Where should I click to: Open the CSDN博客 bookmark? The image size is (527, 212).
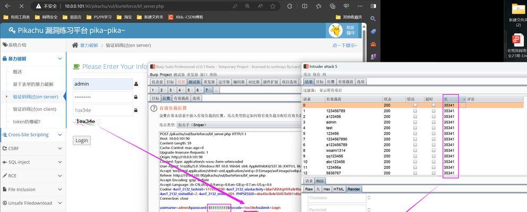186,17
